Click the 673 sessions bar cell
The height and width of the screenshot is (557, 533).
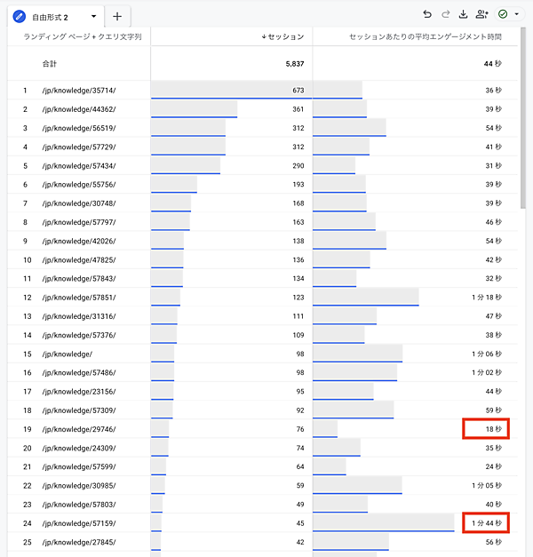tap(231, 91)
